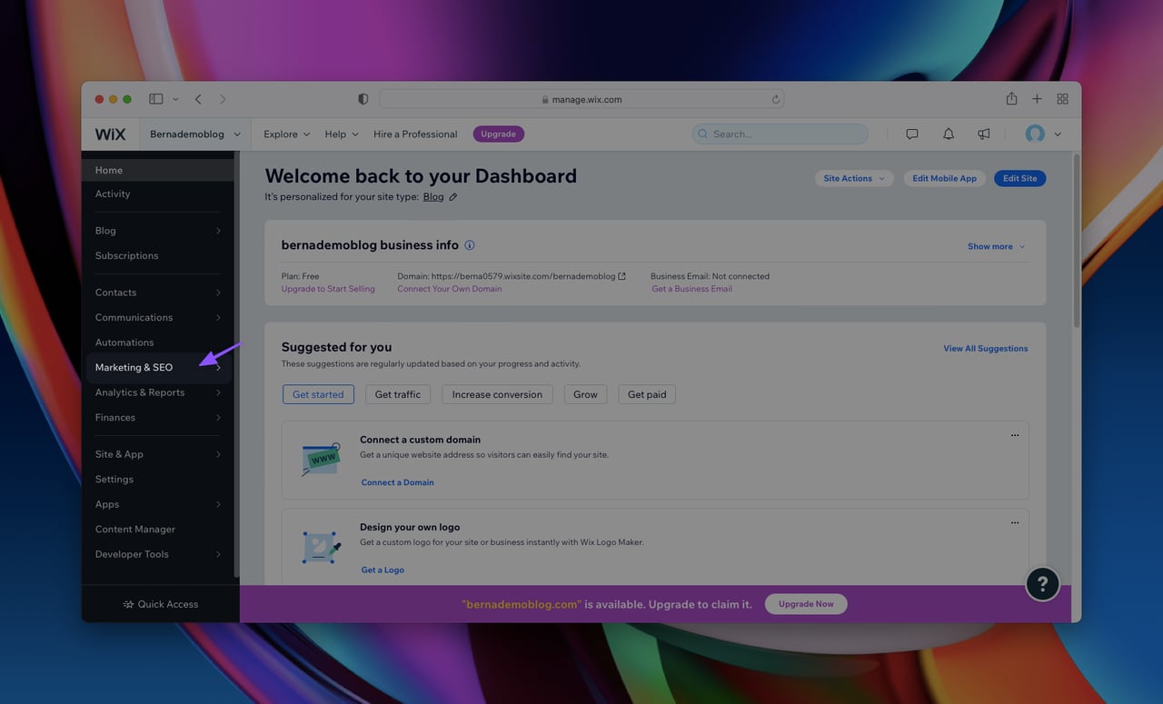Expand the Blog sidebar section
This screenshot has width=1163, height=704.
click(x=218, y=231)
